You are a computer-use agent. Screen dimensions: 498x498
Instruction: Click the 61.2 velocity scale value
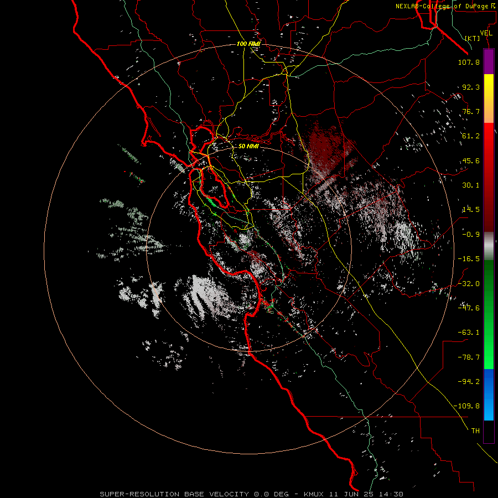click(471, 136)
